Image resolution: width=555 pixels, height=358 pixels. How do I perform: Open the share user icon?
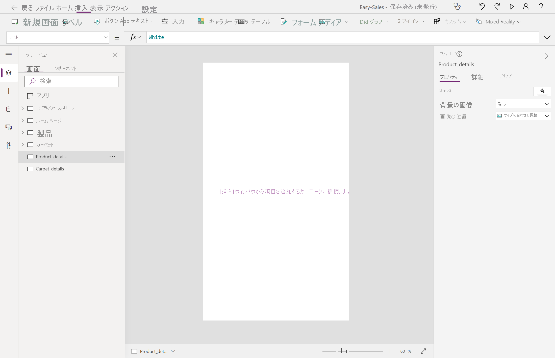(x=526, y=7)
